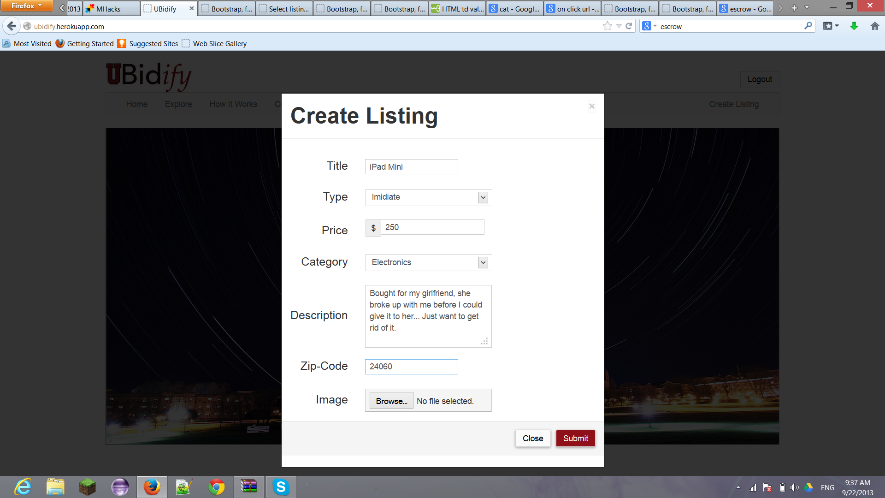Go to the Firefox home page icon
Screen dimensions: 885x498
coord(874,26)
